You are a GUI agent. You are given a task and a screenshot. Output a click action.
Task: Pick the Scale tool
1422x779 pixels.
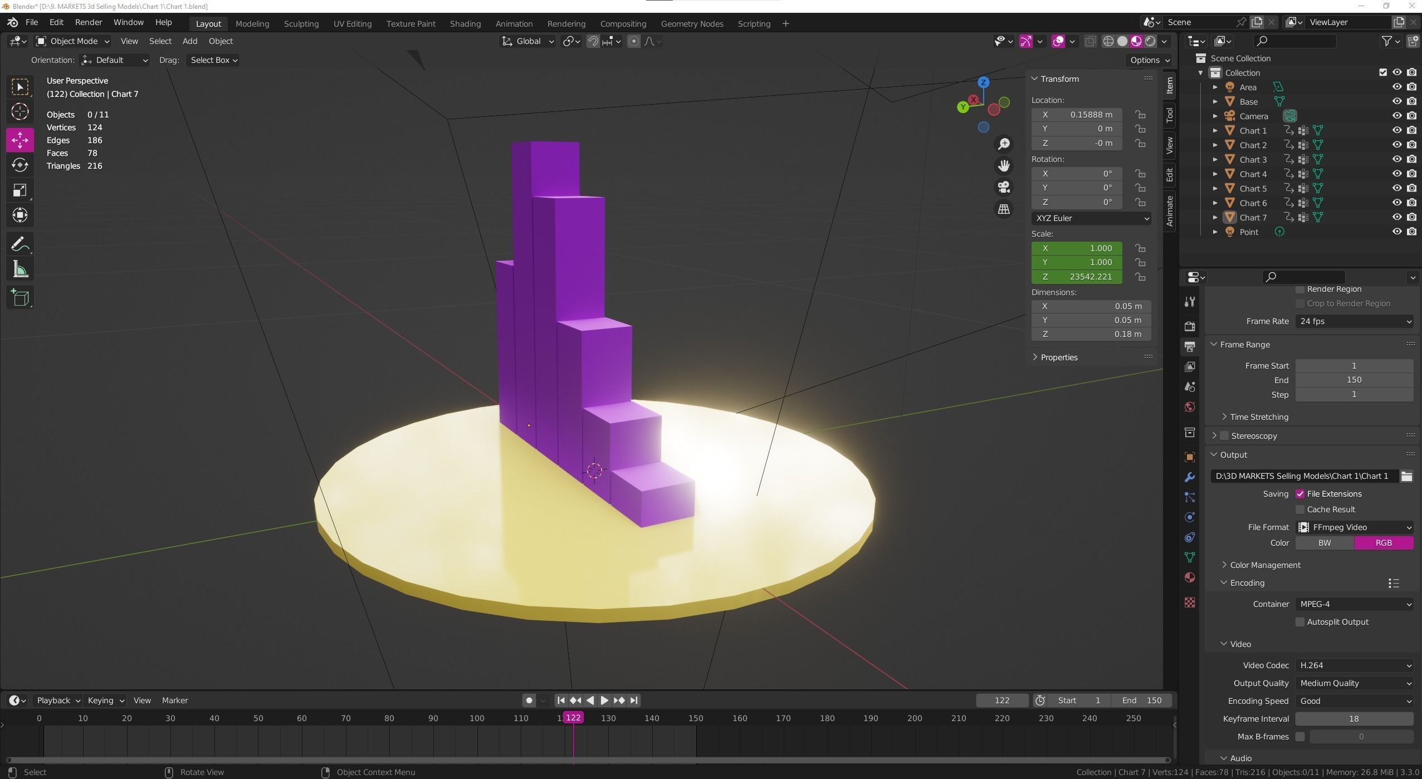[x=20, y=190]
